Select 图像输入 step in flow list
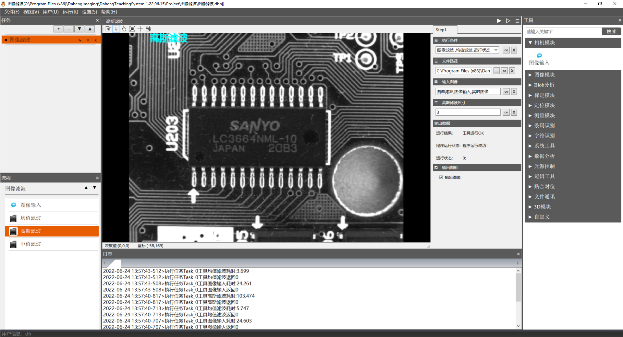623x337 pixels. [52, 205]
